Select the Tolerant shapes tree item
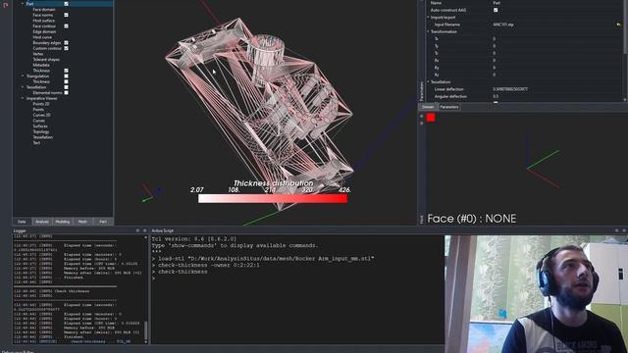Viewport: 628px width, 353px height. (x=46, y=60)
